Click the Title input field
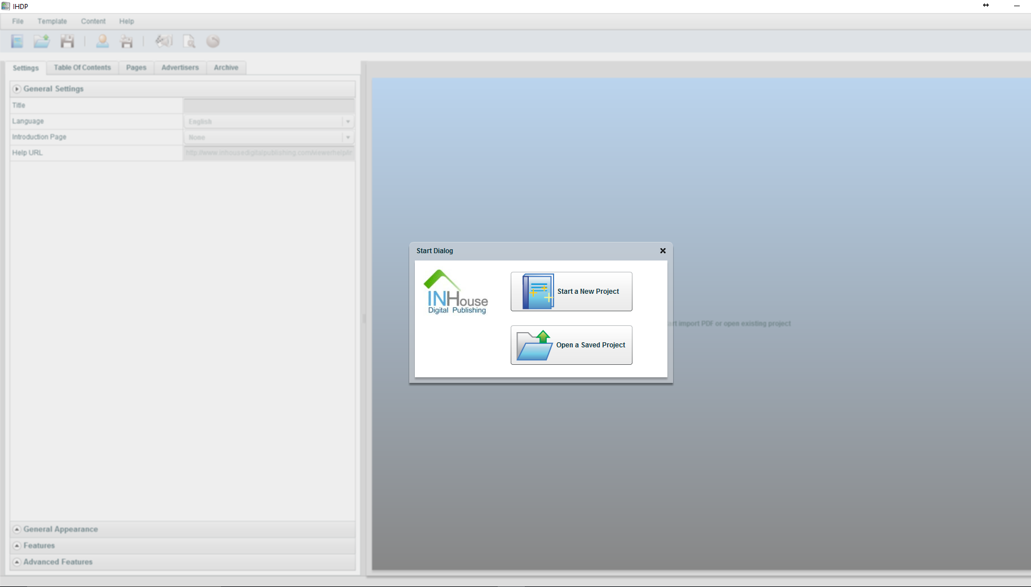Viewport: 1031px width, 587px height. tap(269, 105)
